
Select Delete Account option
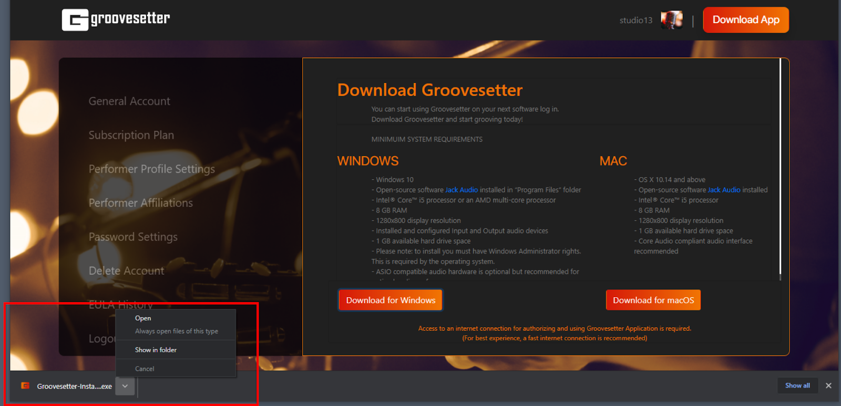[126, 271]
